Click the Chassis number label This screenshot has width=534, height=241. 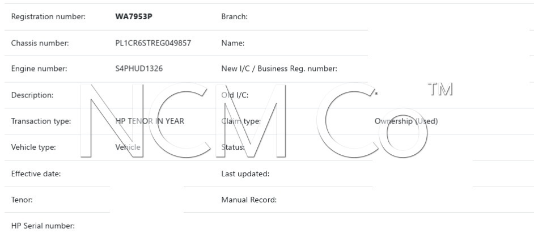[40, 43]
